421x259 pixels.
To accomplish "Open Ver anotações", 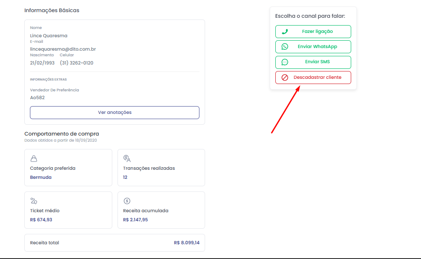I will 114,113.
